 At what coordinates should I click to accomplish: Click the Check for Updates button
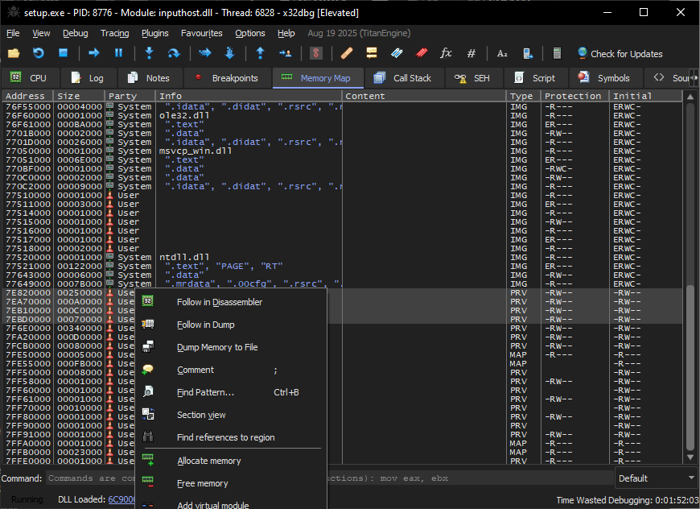(x=620, y=54)
